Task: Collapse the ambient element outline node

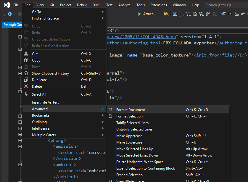Action: 20,165
